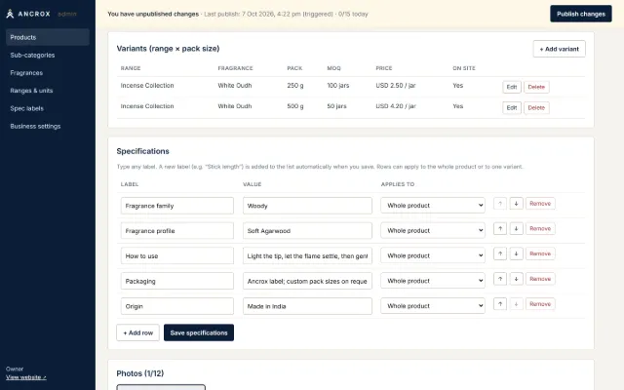Screen dimensions: 624x390
Task: Open Spec labels page
Action: pyautogui.click(x=48, y=108)
